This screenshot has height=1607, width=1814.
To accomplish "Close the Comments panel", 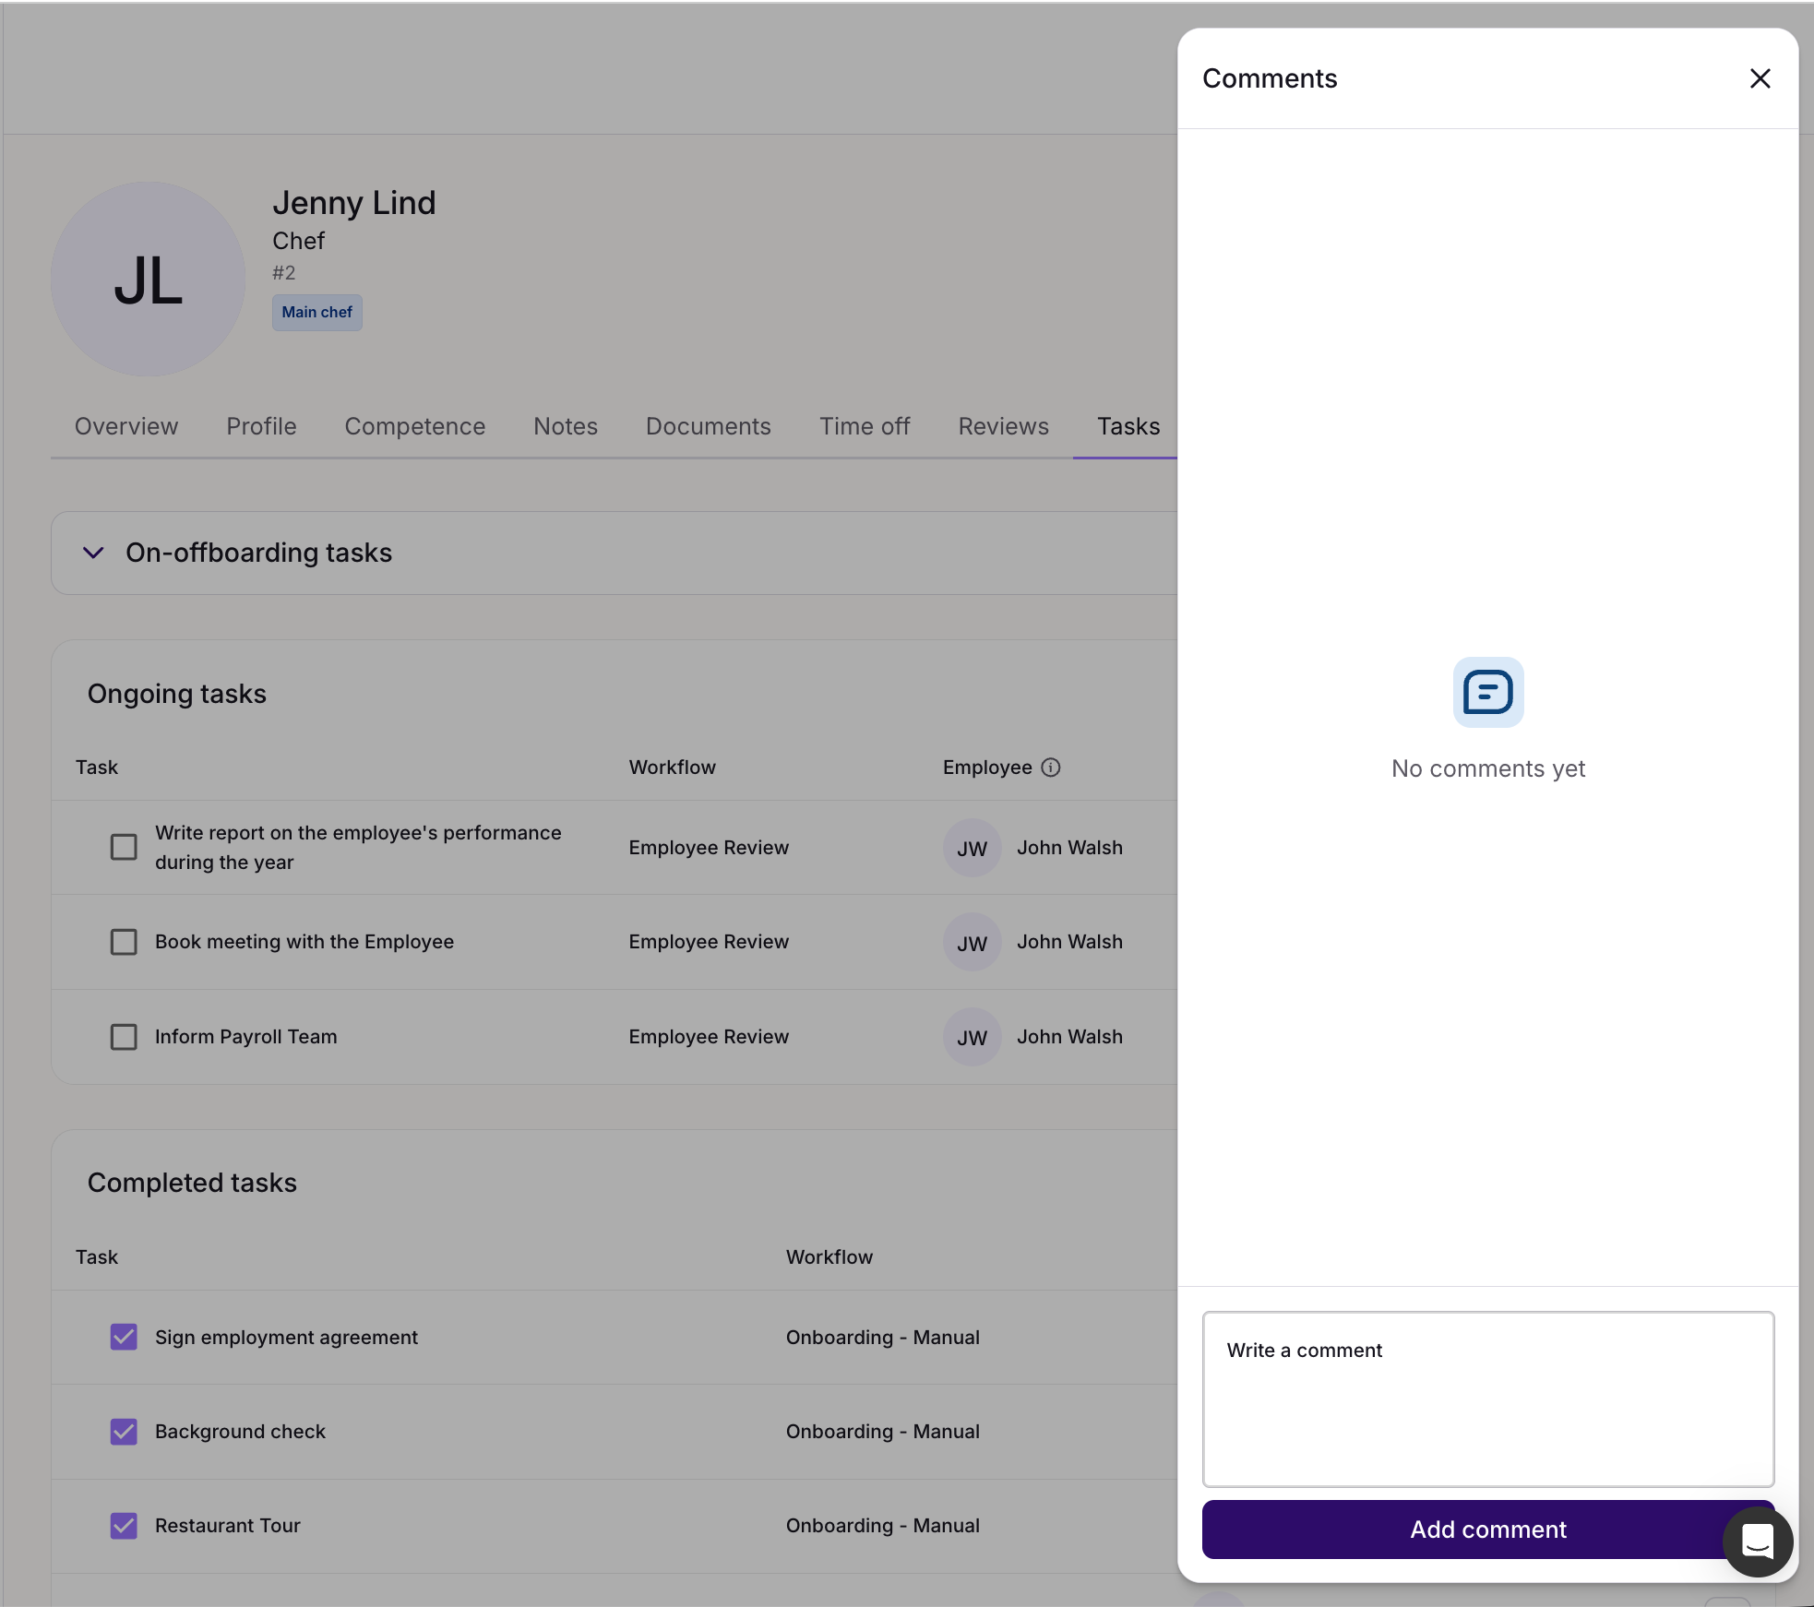I will [1760, 78].
